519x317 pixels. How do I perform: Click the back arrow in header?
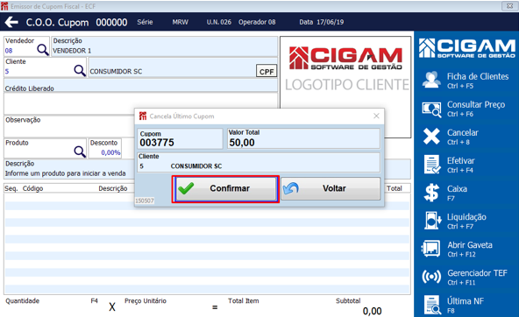tap(11, 22)
